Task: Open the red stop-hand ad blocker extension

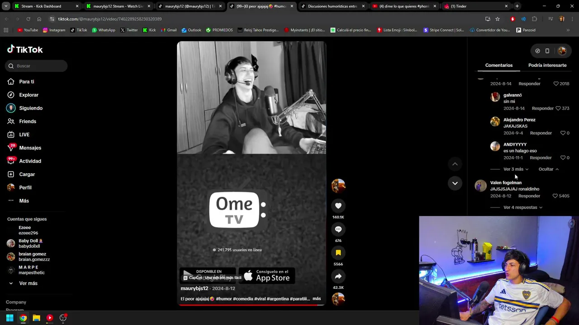Action: 513,19
